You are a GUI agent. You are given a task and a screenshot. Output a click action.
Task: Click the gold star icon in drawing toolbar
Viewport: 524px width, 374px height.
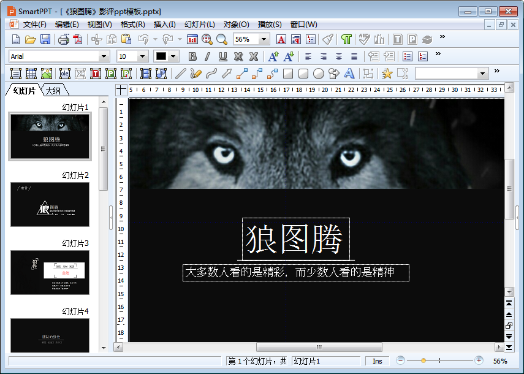coord(387,74)
